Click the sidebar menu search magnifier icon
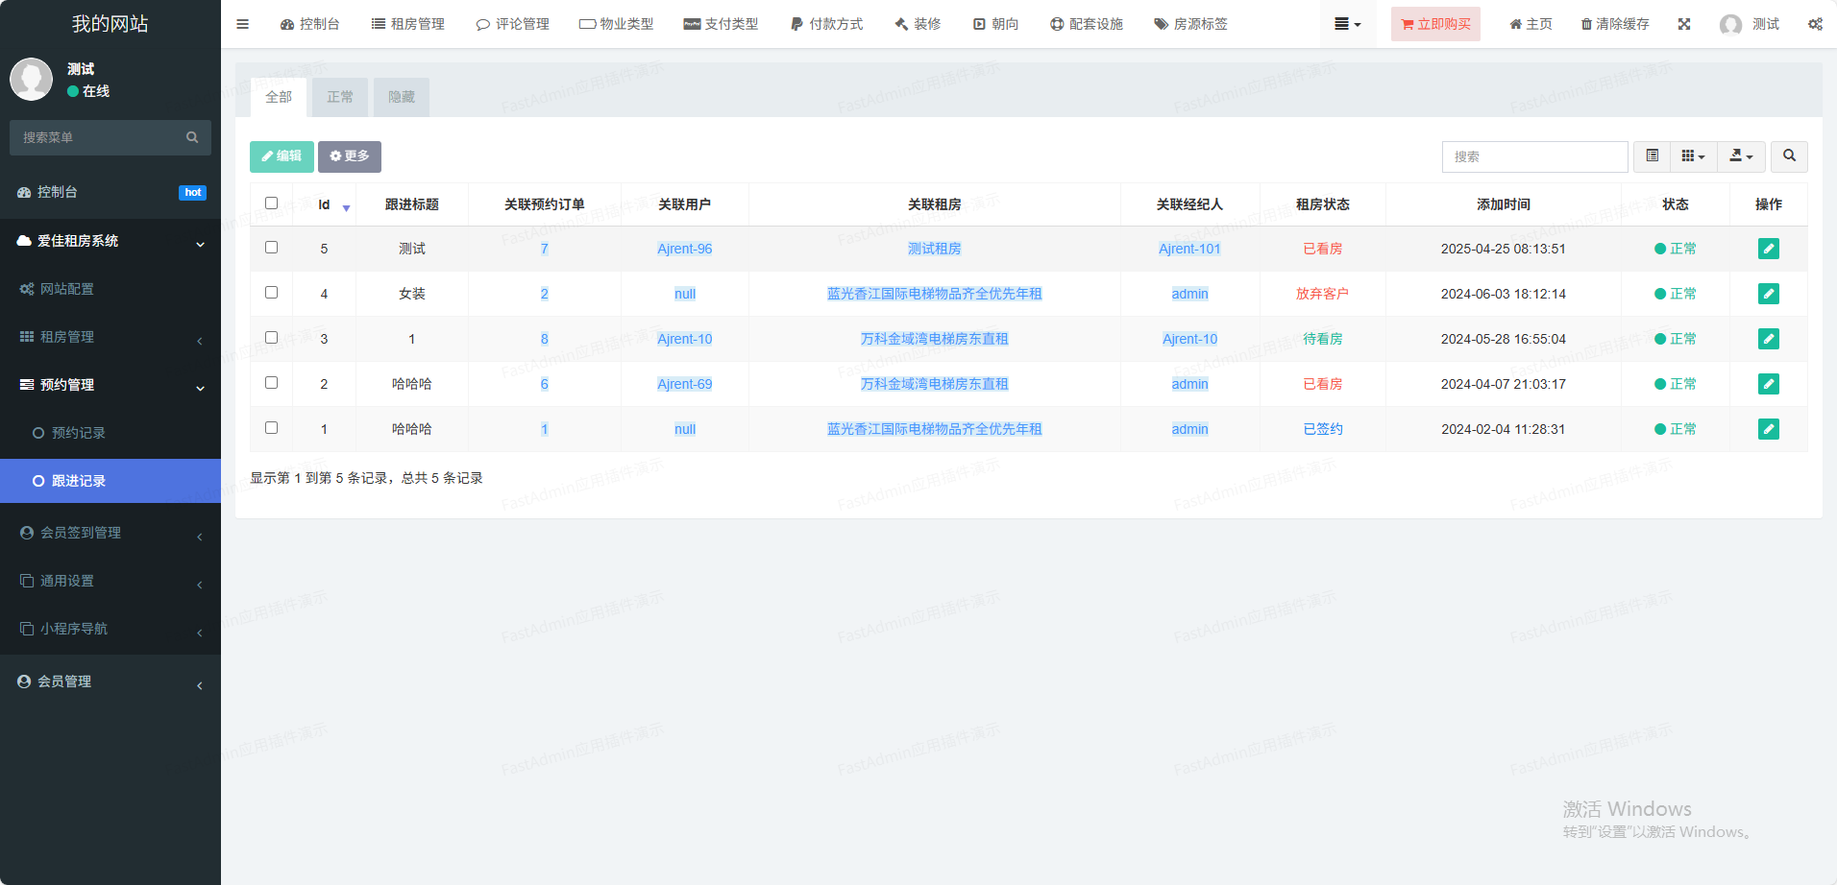The width and height of the screenshot is (1837, 885). (192, 137)
